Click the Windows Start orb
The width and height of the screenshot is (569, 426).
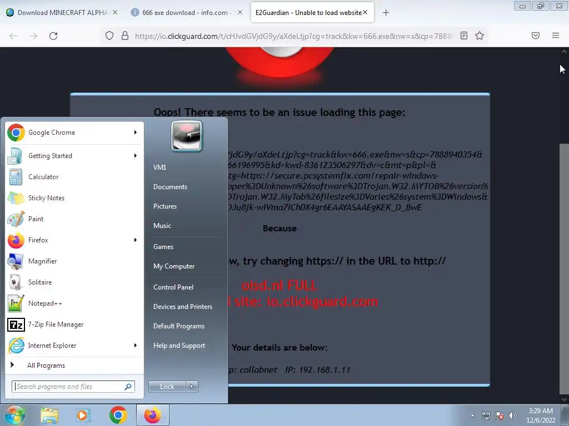click(x=14, y=415)
